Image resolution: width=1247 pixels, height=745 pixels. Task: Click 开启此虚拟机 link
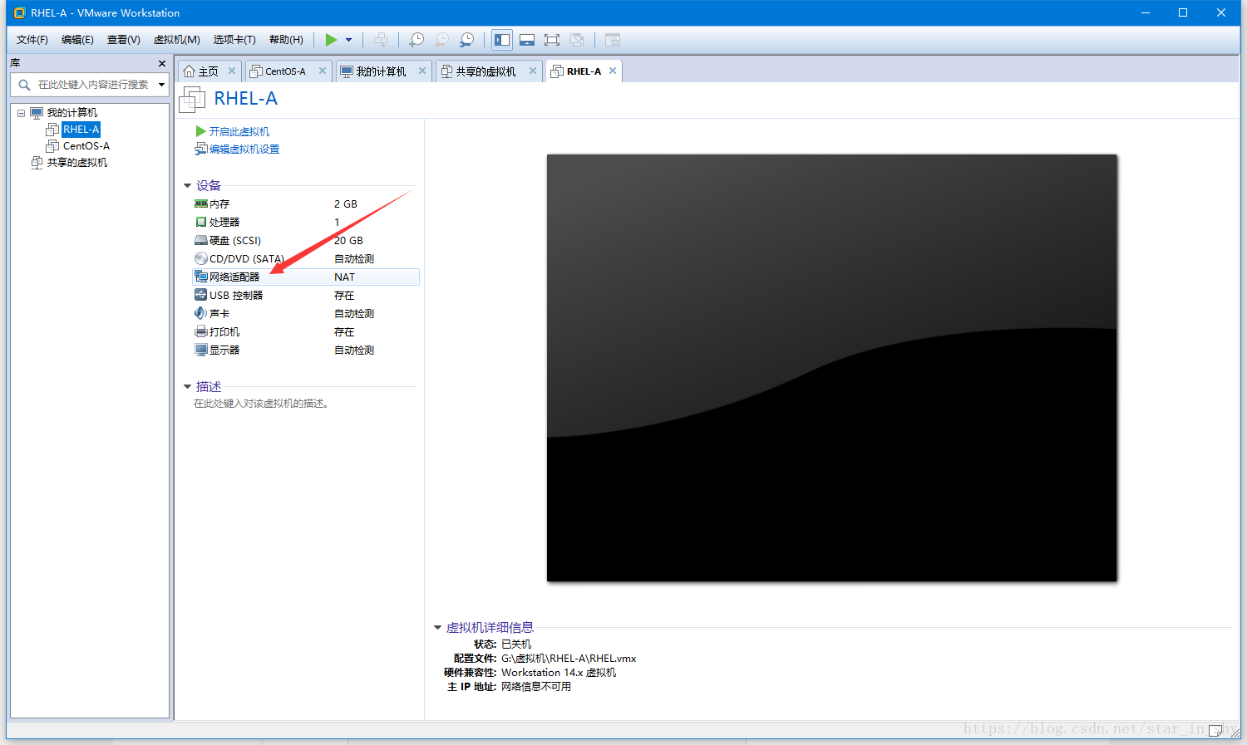tap(239, 132)
